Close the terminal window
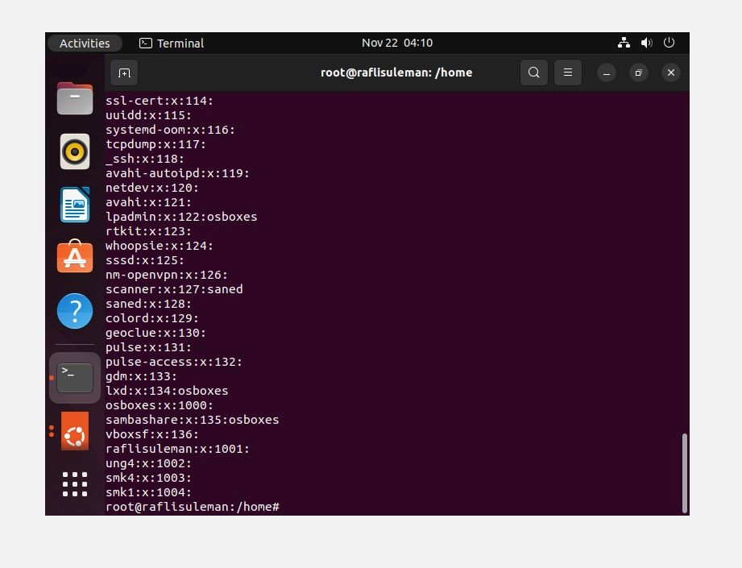The height and width of the screenshot is (568, 742). tap(670, 73)
